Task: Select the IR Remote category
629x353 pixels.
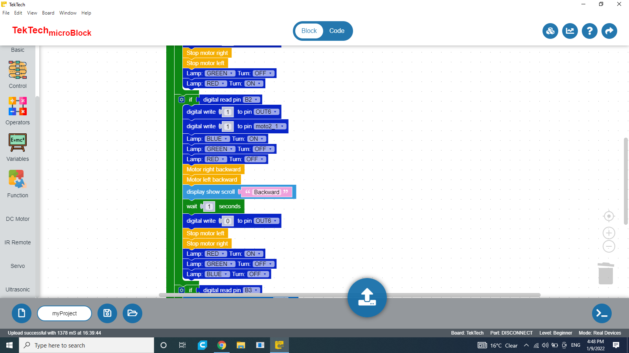Action: (x=18, y=242)
